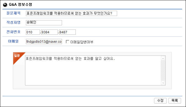Click the phone prefix field showing 010
The height and width of the screenshot is (107, 186).
click(33, 32)
